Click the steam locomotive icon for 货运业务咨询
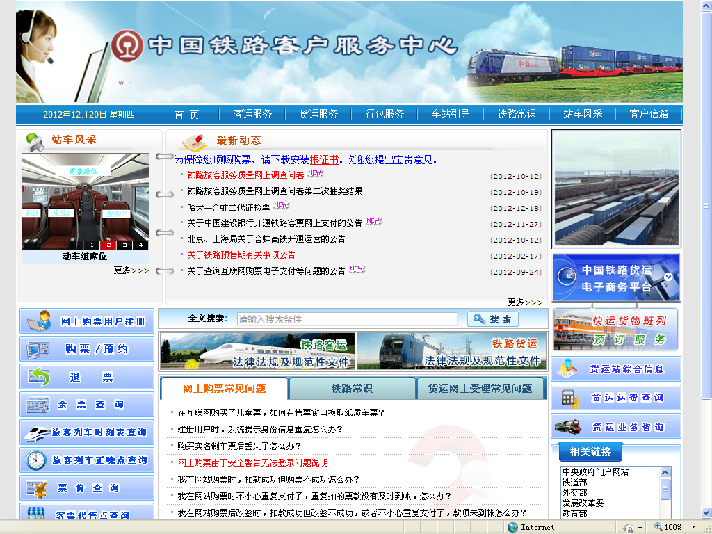Screen dimensions: 712x534 pyautogui.click(x=568, y=426)
